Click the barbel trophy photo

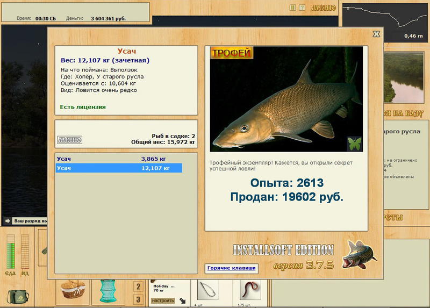[x=286, y=99]
